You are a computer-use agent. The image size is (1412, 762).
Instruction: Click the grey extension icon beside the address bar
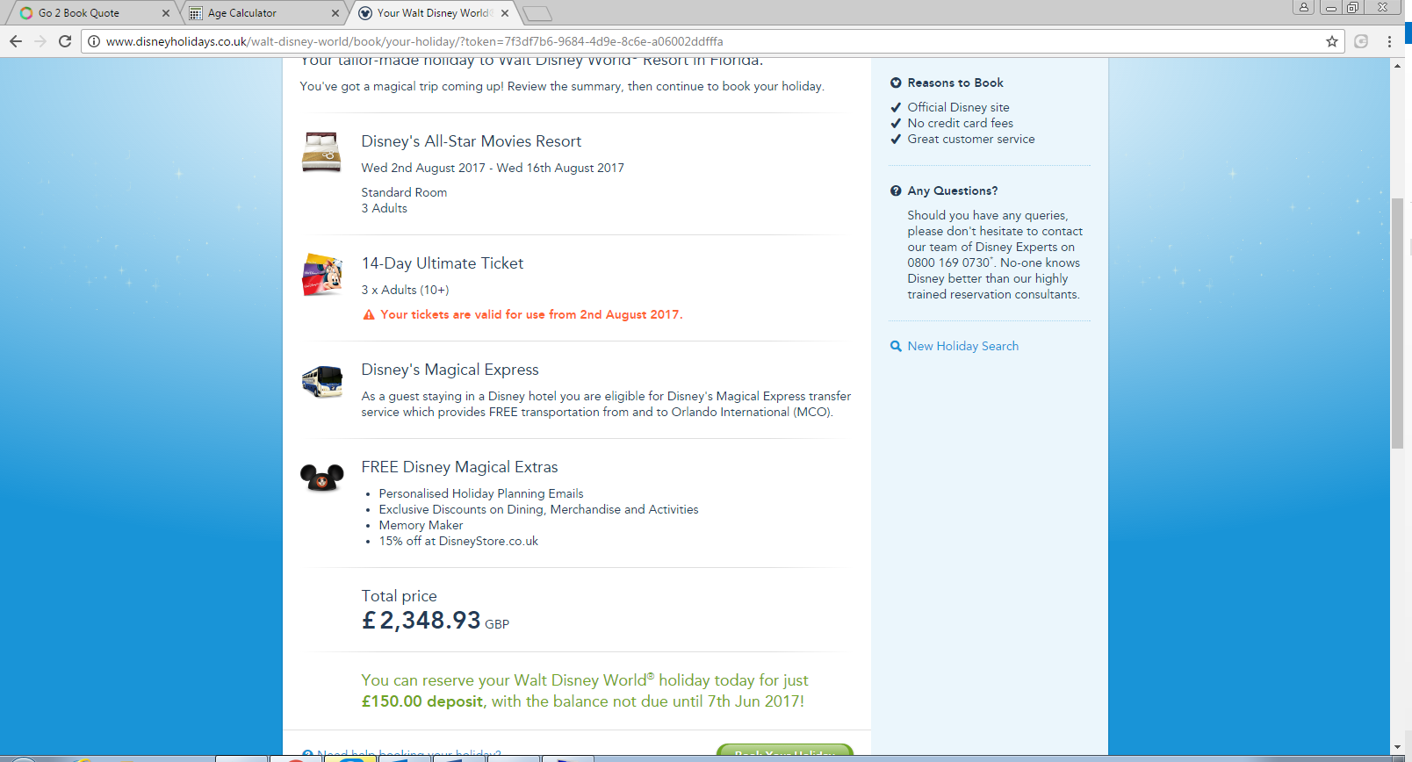(x=1361, y=41)
